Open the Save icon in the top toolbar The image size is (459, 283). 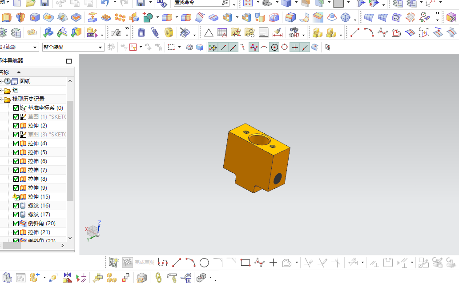point(44,3)
